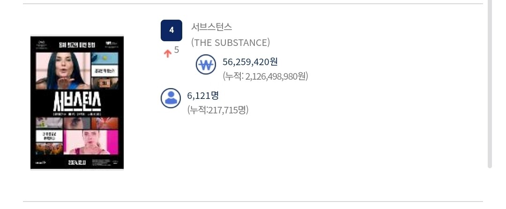Click the navy rank 4 badge
506x209 pixels.
171,30
